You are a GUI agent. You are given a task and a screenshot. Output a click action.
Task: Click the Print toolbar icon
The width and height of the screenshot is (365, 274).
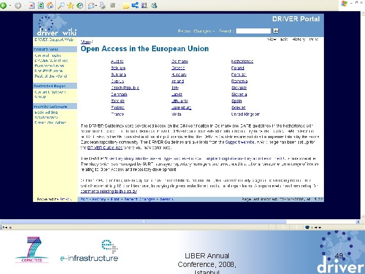[x=102, y=6]
